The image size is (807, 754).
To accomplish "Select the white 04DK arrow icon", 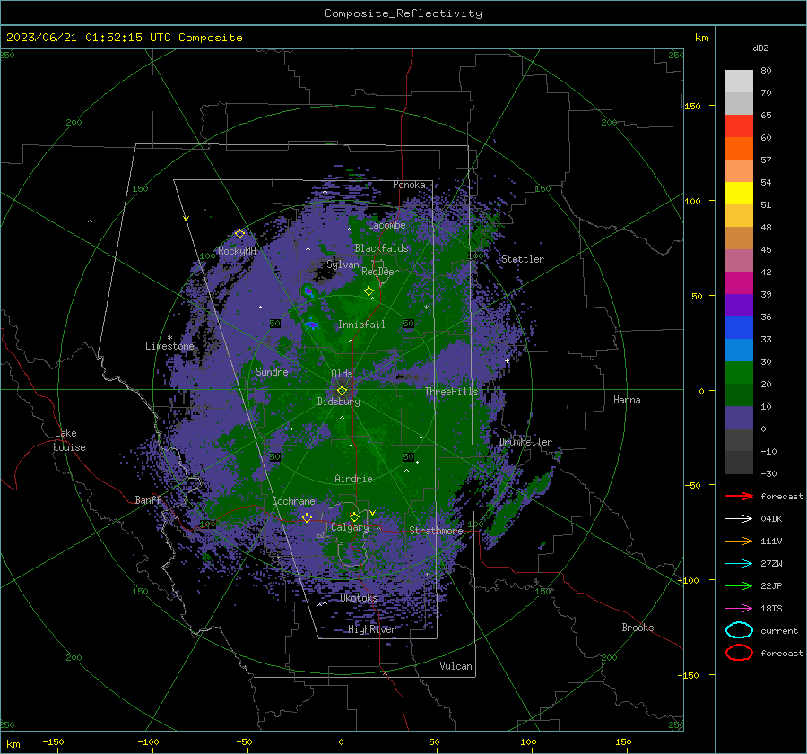I will coord(739,519).
